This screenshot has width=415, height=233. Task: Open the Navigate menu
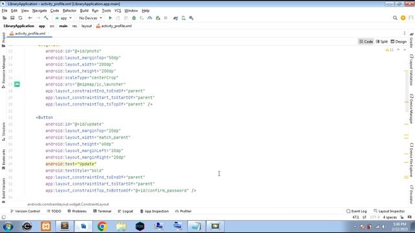coord(40,10)
